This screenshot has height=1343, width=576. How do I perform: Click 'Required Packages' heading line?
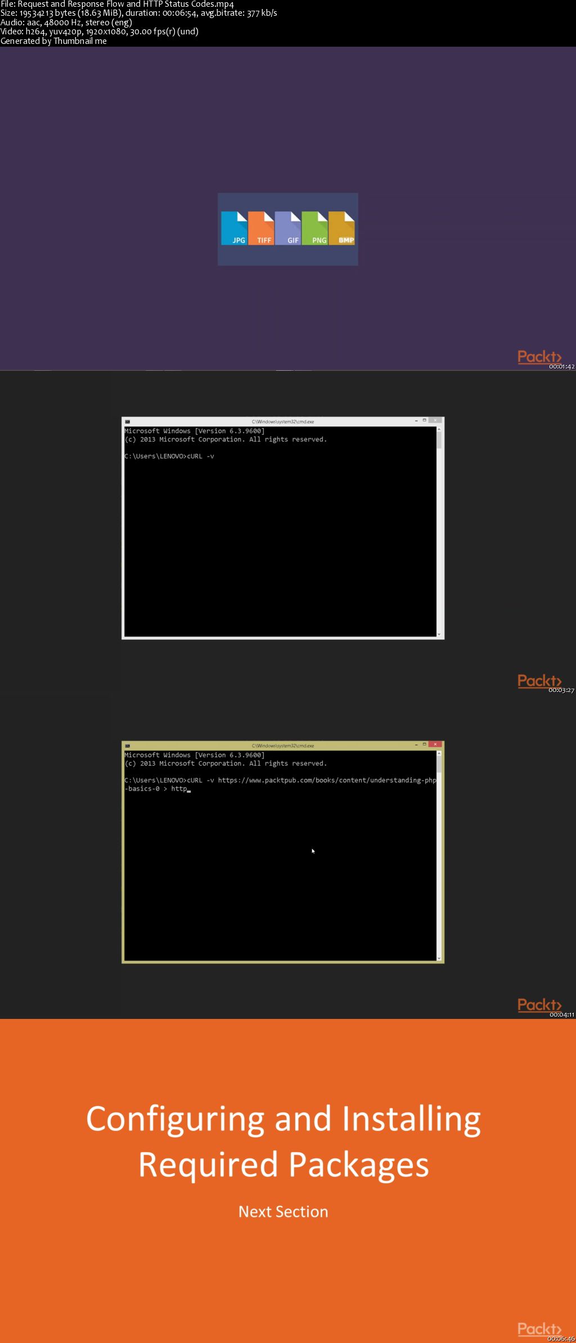283,1165
